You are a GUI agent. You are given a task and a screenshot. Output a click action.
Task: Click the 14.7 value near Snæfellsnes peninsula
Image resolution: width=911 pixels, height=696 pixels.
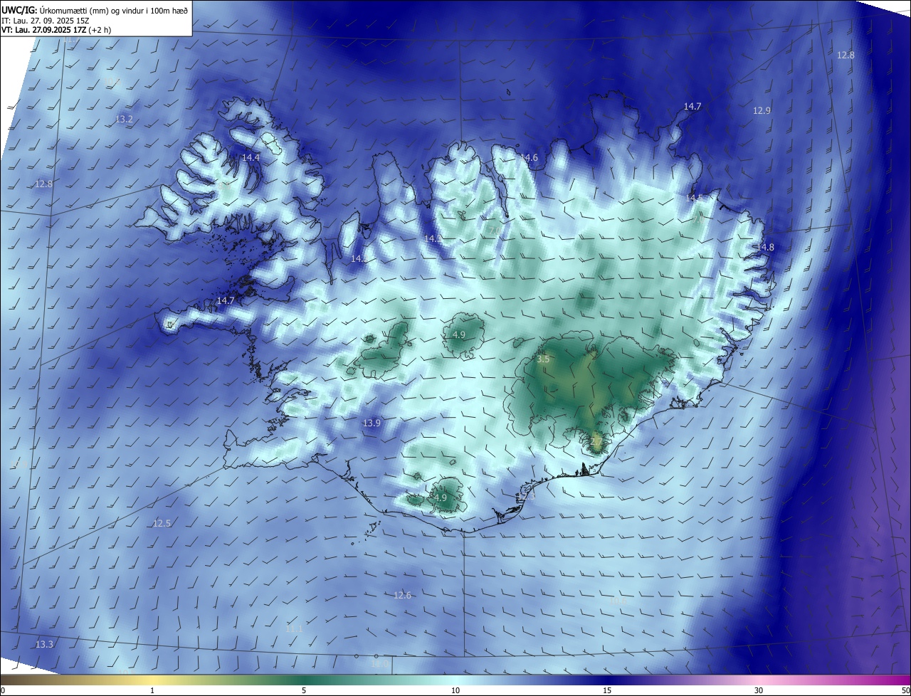tap(225, 301)
